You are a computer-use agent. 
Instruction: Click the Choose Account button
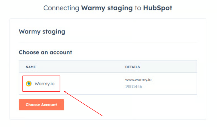click(x=41, y=105)
